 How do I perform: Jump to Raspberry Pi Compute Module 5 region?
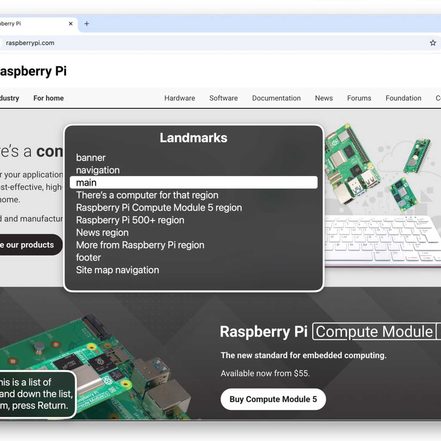pyautogui.click(x=159, y=208)
